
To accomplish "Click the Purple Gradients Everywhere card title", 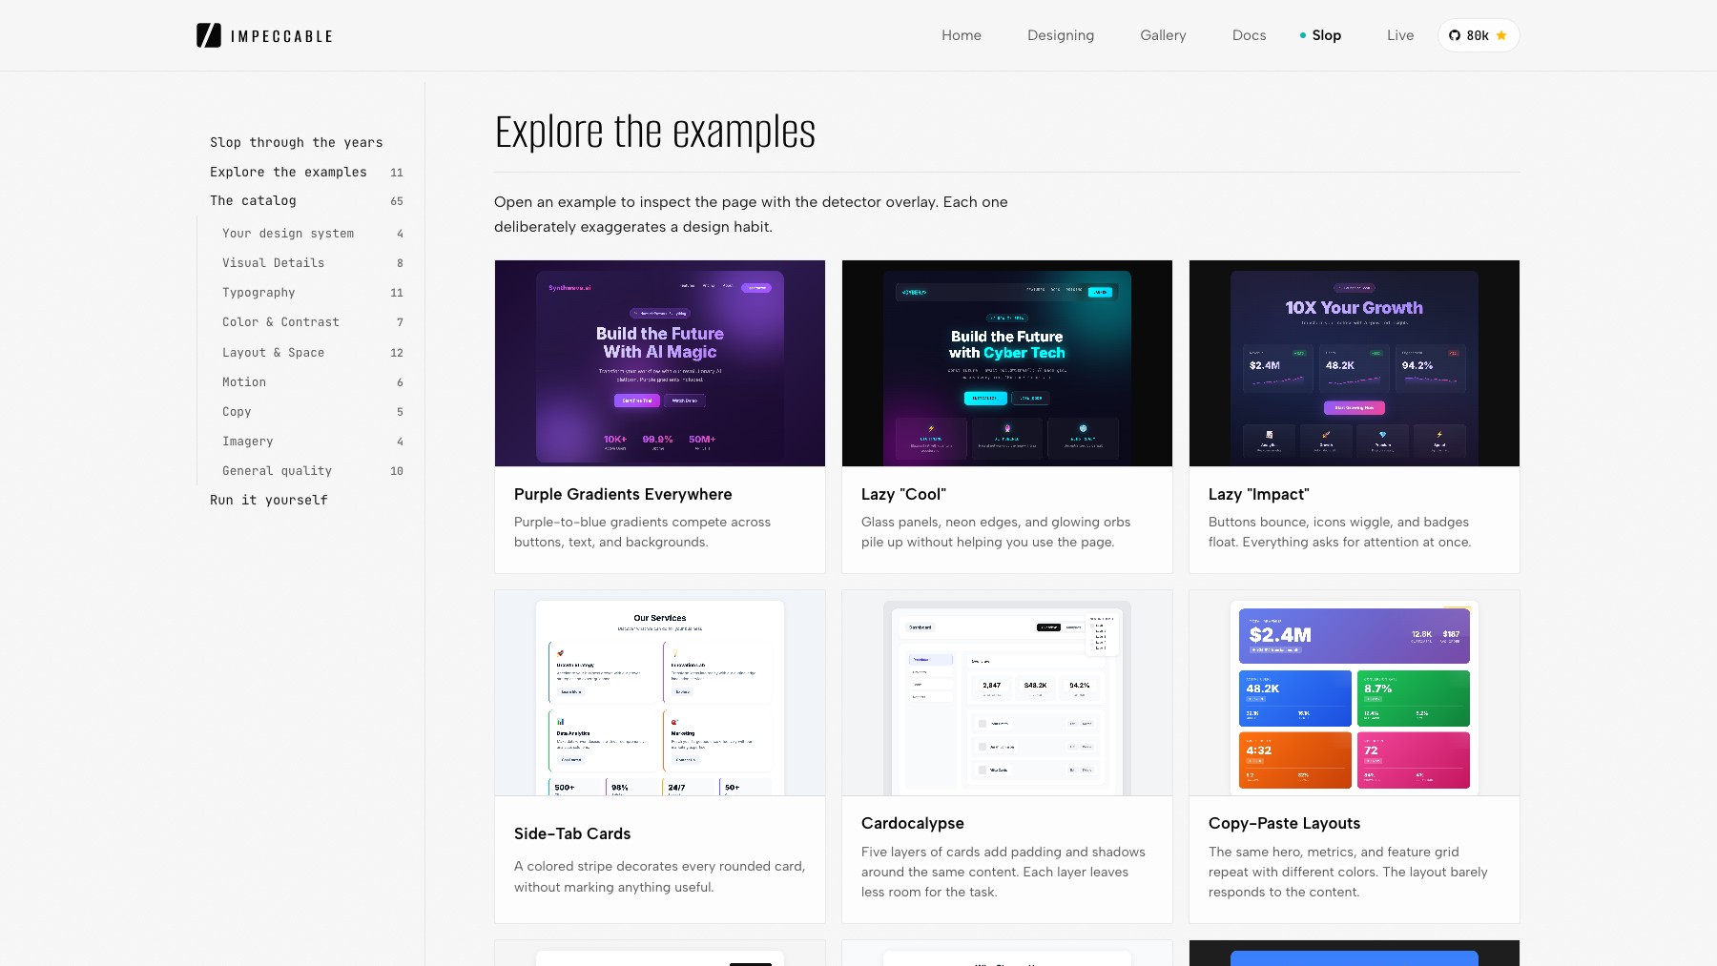I will (x=623, y=494).
